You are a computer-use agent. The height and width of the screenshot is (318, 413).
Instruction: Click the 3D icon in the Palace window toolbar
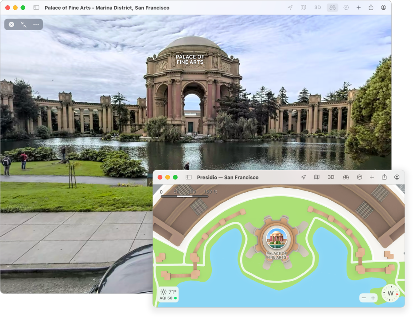[317, 8]
